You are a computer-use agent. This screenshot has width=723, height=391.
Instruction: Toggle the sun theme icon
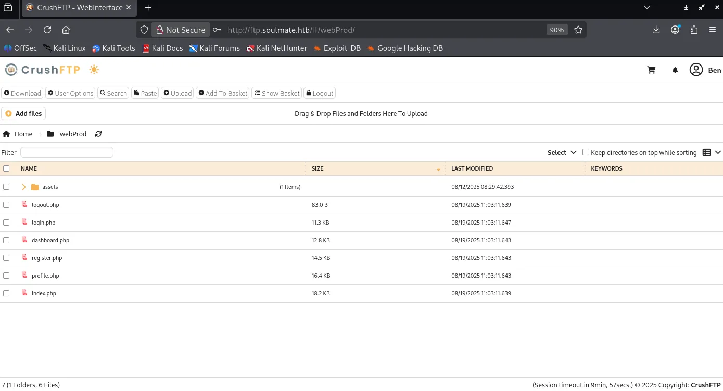94,70
